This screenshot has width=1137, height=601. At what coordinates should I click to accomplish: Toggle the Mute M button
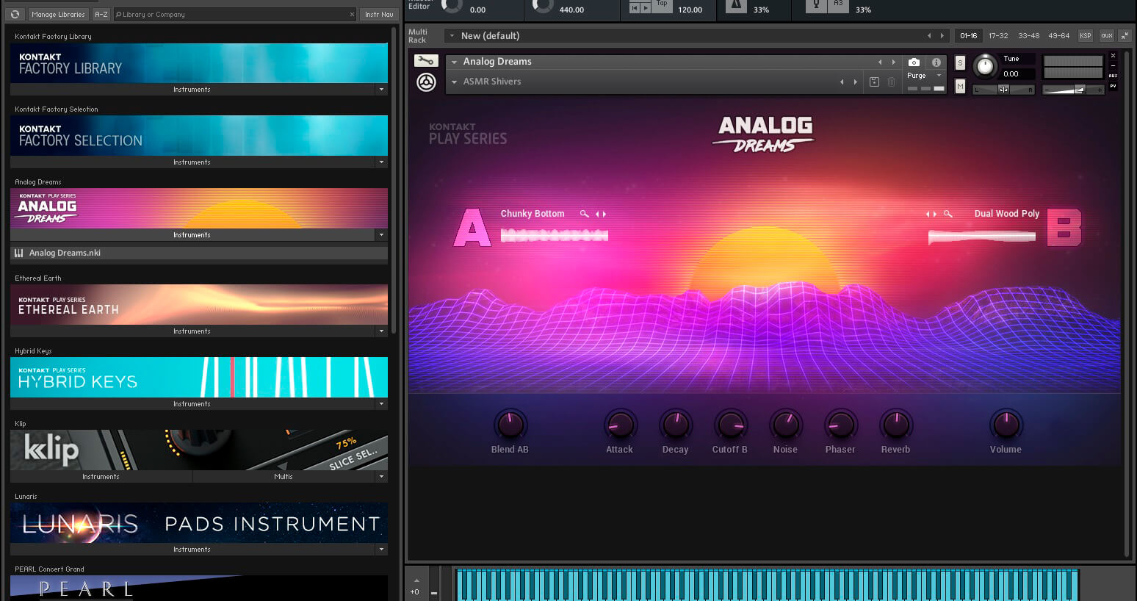point(960,87)
